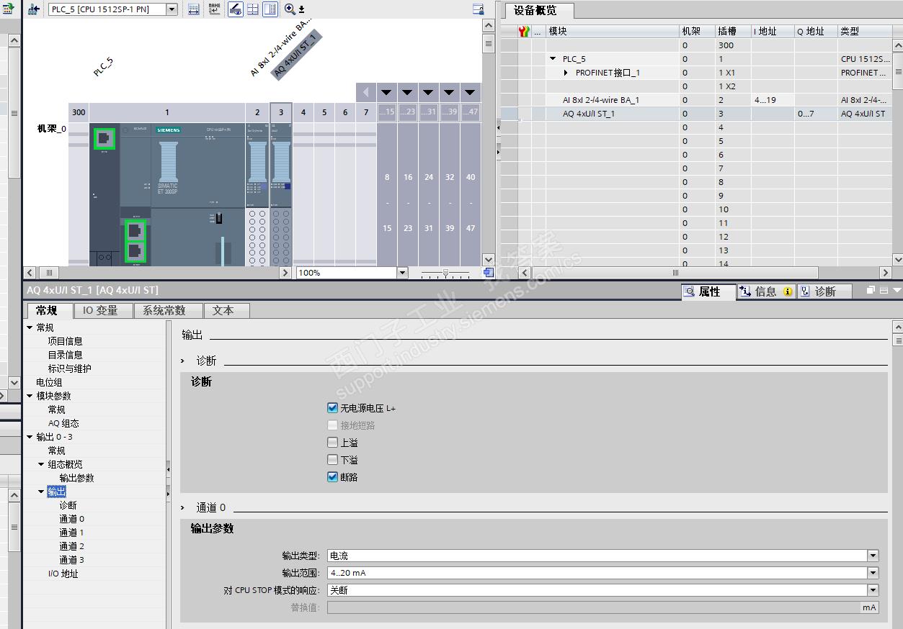This screenshot has height=629, width=903.
Task: Click the grid table view toolbar icon
Action: 253,9
